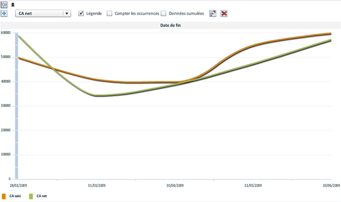This screenshot has width=341, height=202.
Task: Click the 30/06/2009 axis date label
Action: (x=331, y=185)
